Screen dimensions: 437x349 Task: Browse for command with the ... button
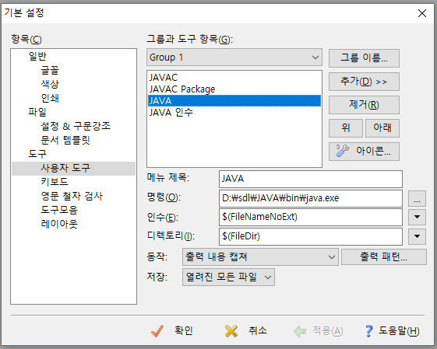417,198
